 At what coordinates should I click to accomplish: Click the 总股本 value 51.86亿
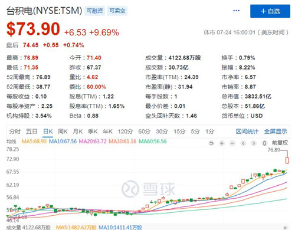click(x=255, y=106)
